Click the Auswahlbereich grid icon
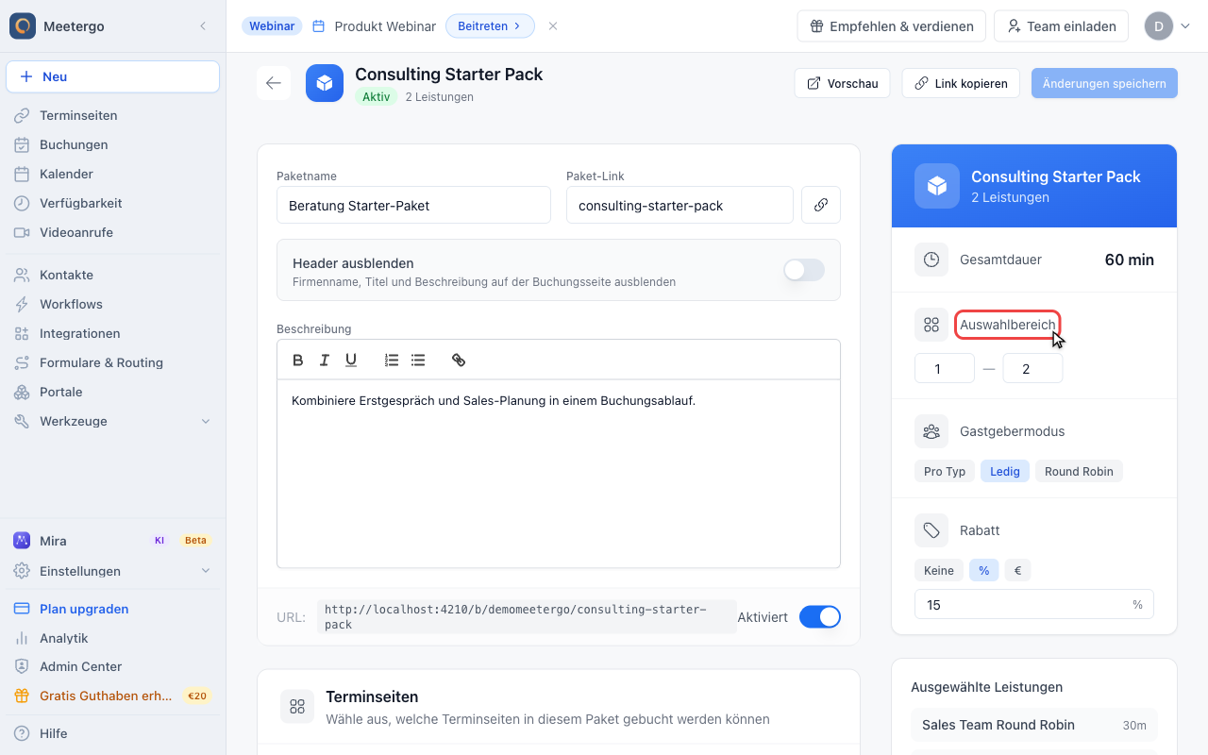The image size is (1208, 755). tap(931, 325)
